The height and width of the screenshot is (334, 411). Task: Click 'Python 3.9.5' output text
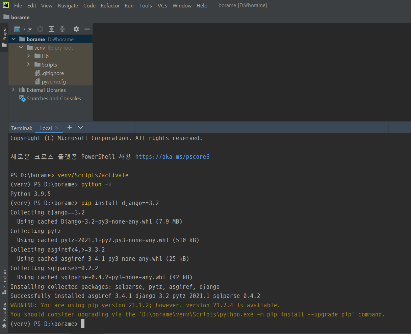tap(31, 194)
